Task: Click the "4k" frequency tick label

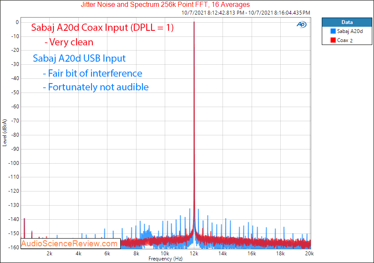Action: 78,254
